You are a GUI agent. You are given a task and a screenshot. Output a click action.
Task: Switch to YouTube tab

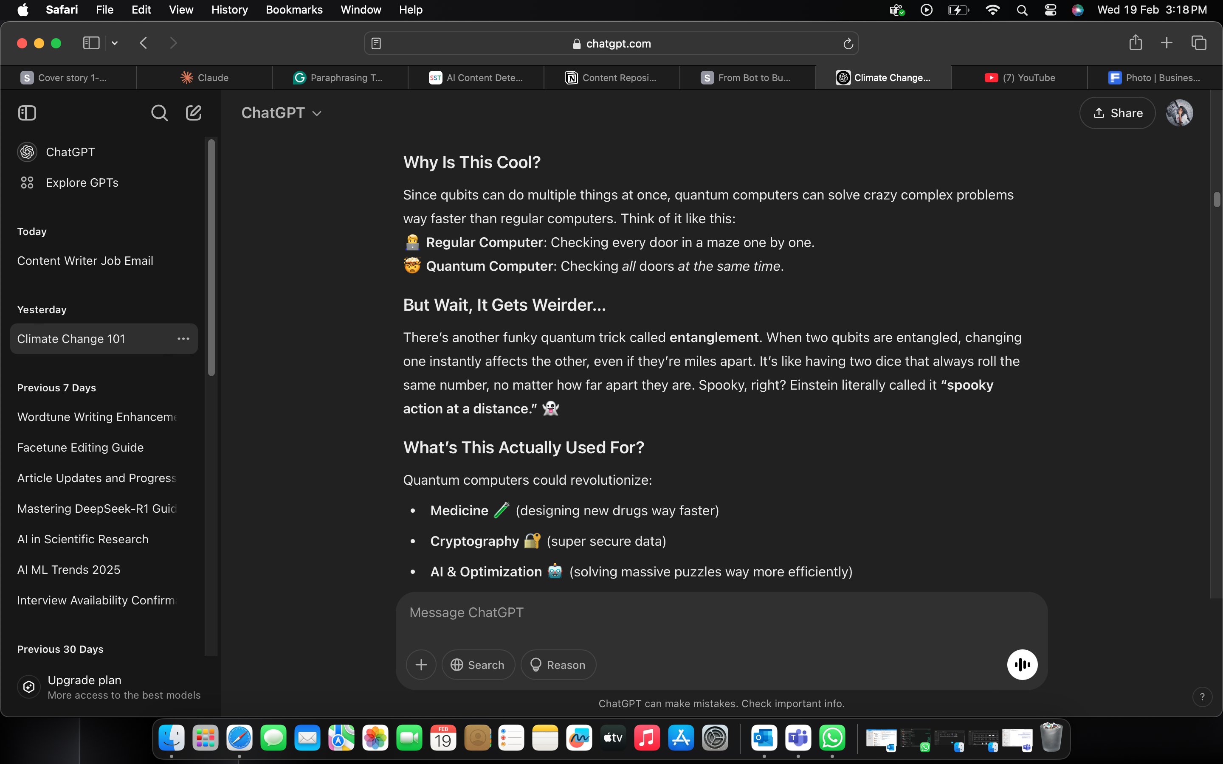[x=1019, y=77]
